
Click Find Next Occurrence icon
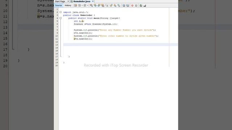pos(99,5)
